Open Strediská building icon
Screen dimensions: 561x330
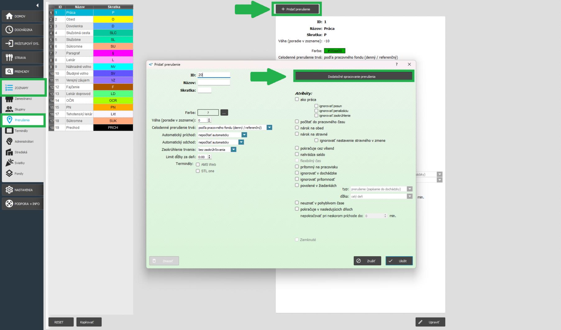(9, 152)
